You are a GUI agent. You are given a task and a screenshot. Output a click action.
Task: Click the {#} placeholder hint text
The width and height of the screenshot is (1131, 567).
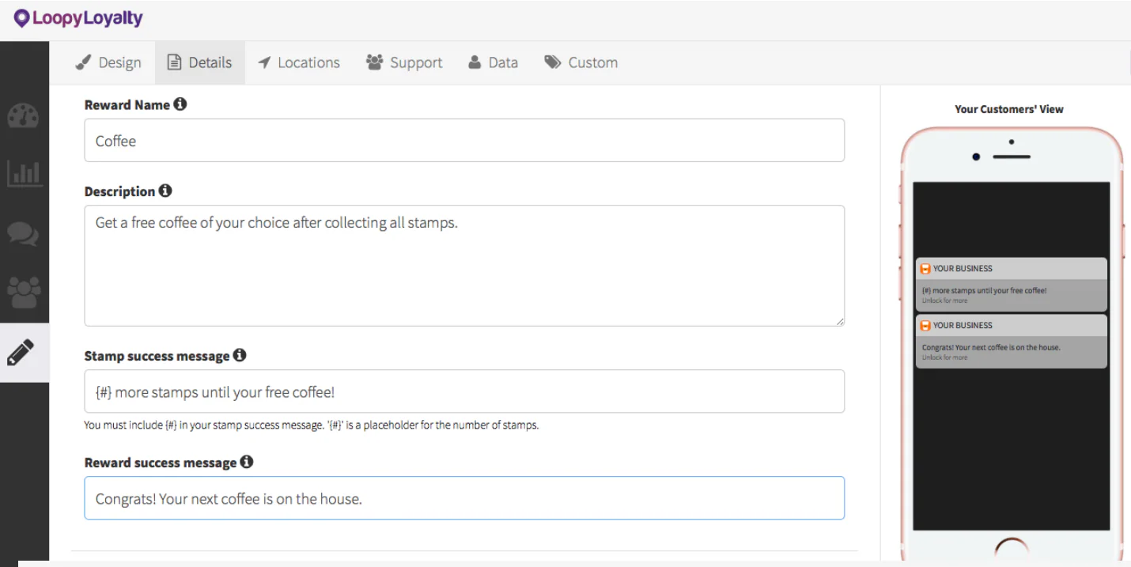312,425
